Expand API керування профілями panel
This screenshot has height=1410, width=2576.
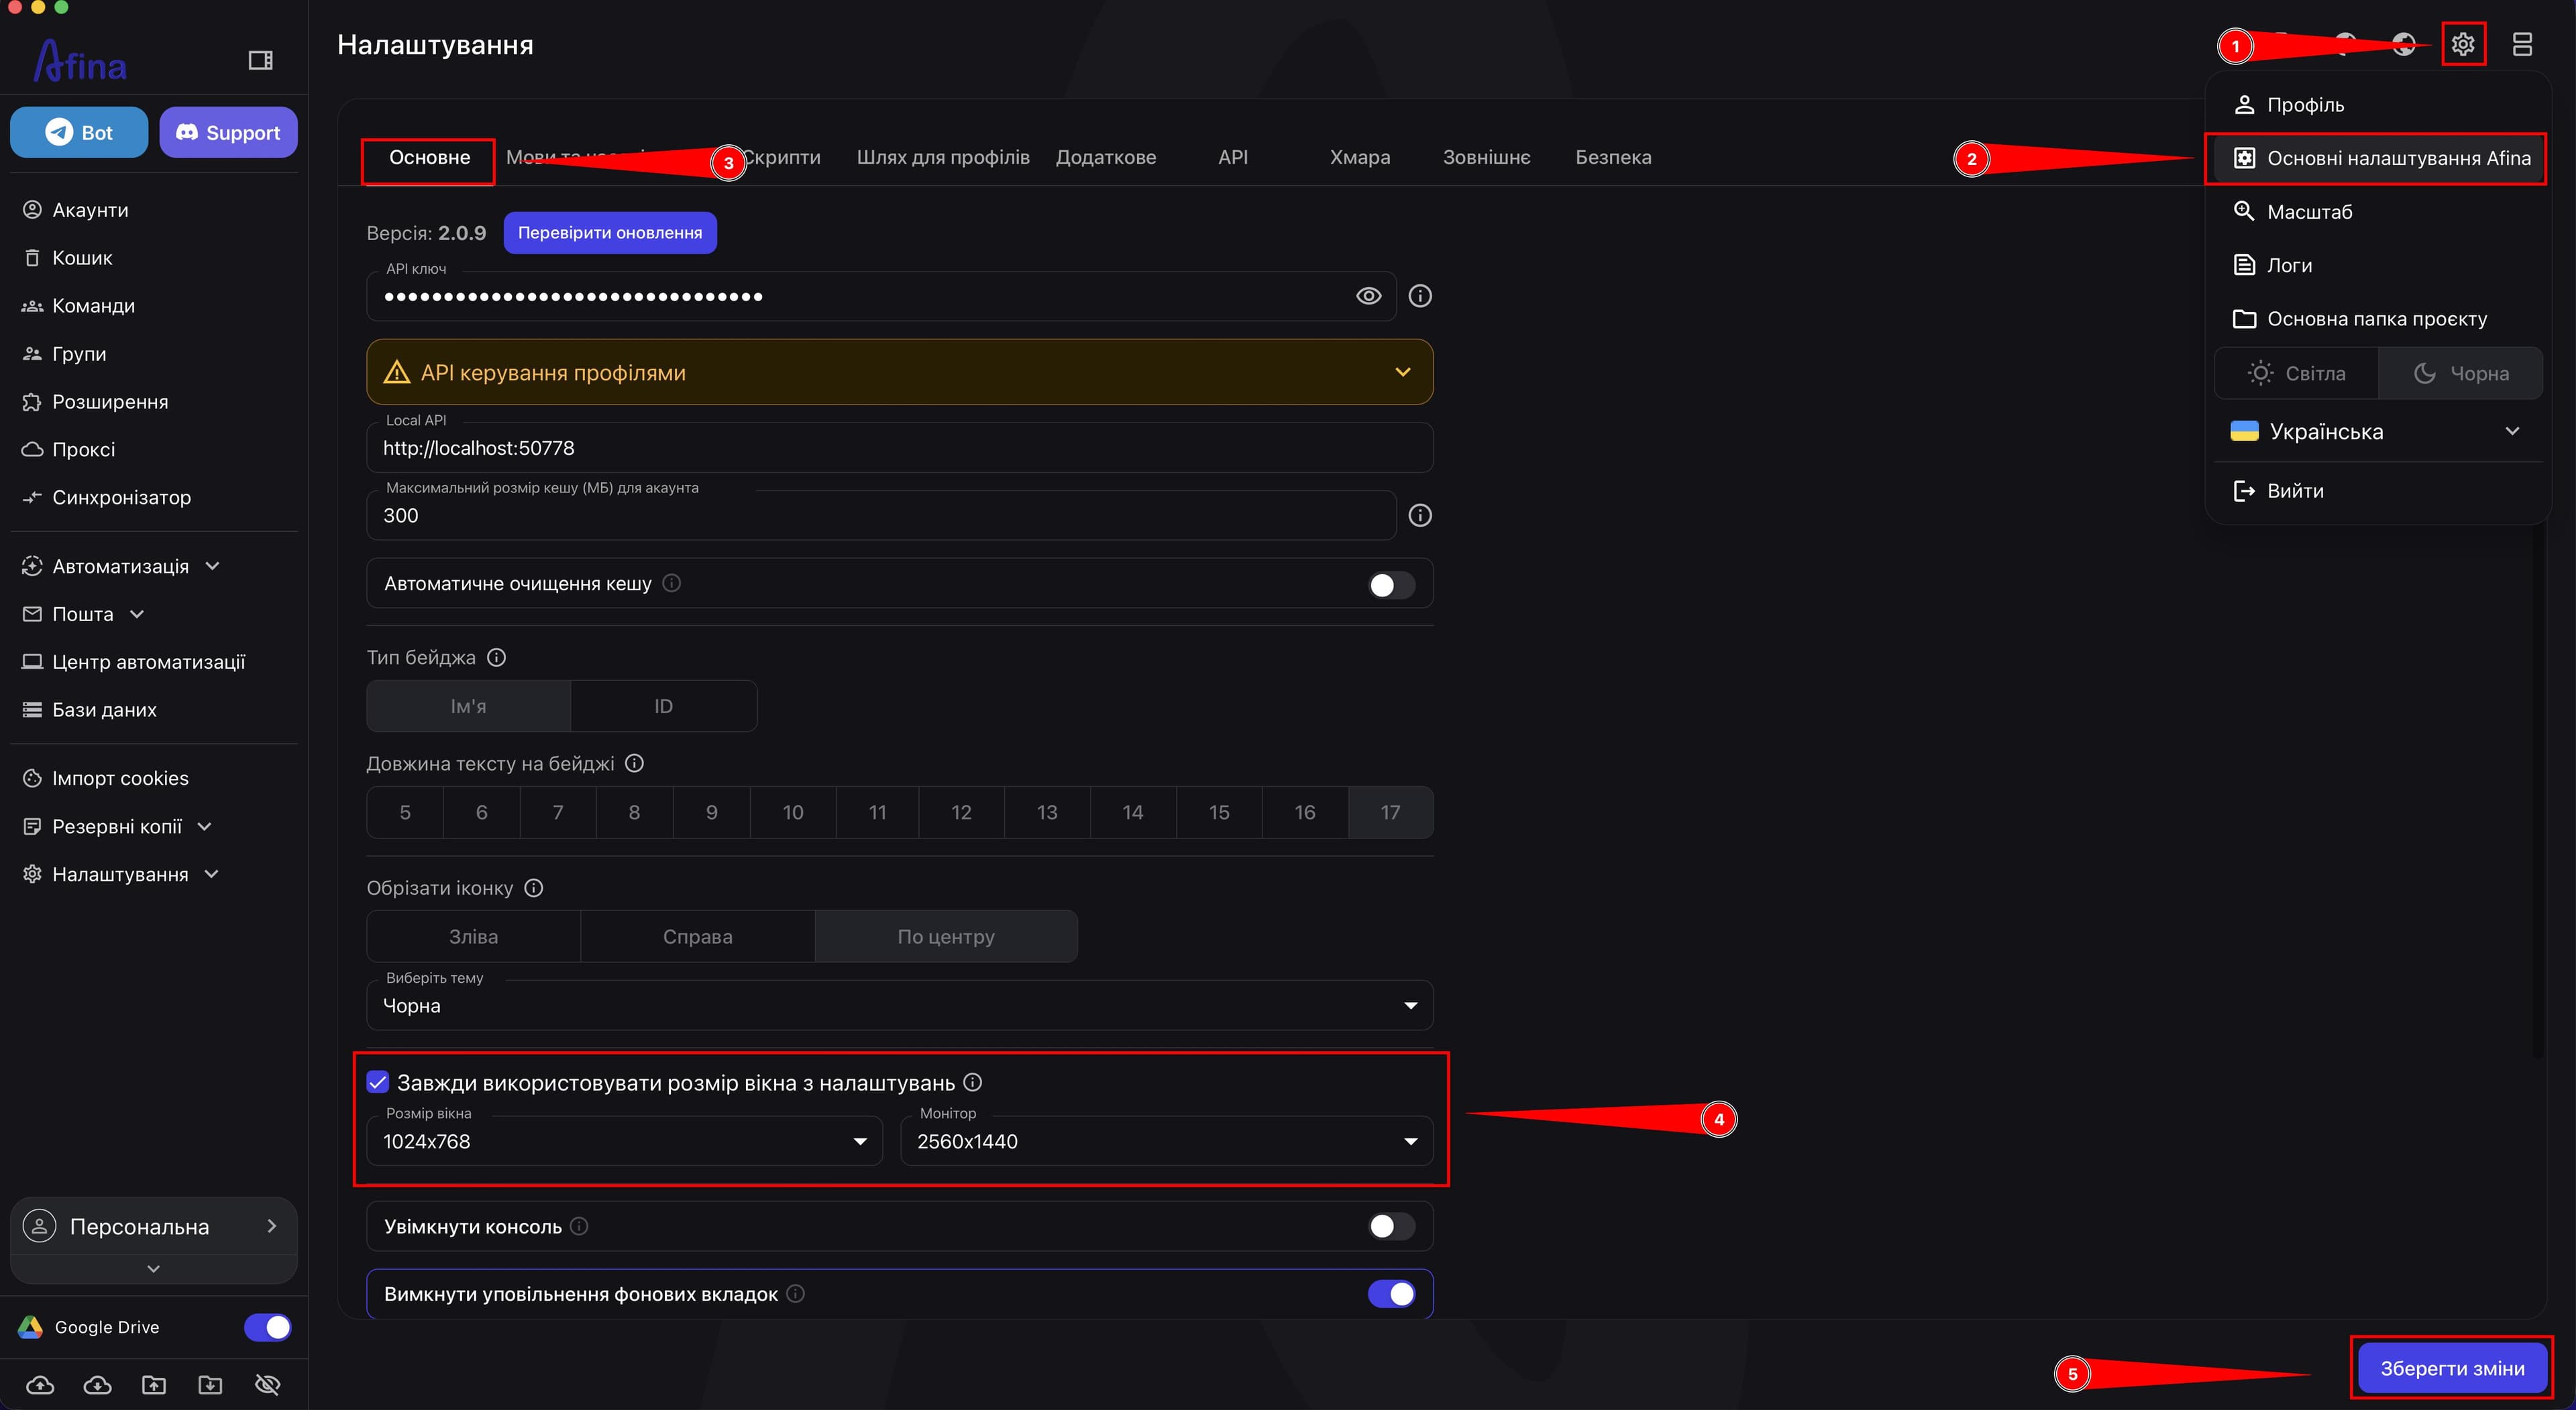899,372
